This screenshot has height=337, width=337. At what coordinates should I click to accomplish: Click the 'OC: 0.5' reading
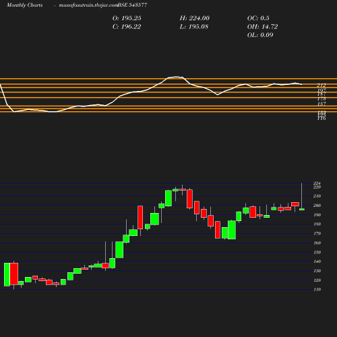[258, 18]
